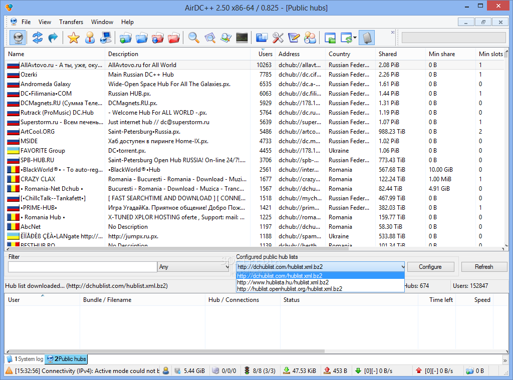Open the Download queue folder icon
The image size is (513, 380).
pyautogui.click(x=126, y=38)
